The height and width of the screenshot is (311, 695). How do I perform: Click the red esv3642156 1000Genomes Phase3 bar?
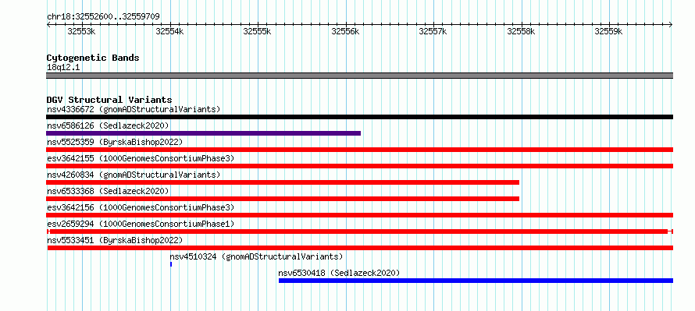(359, 215)
